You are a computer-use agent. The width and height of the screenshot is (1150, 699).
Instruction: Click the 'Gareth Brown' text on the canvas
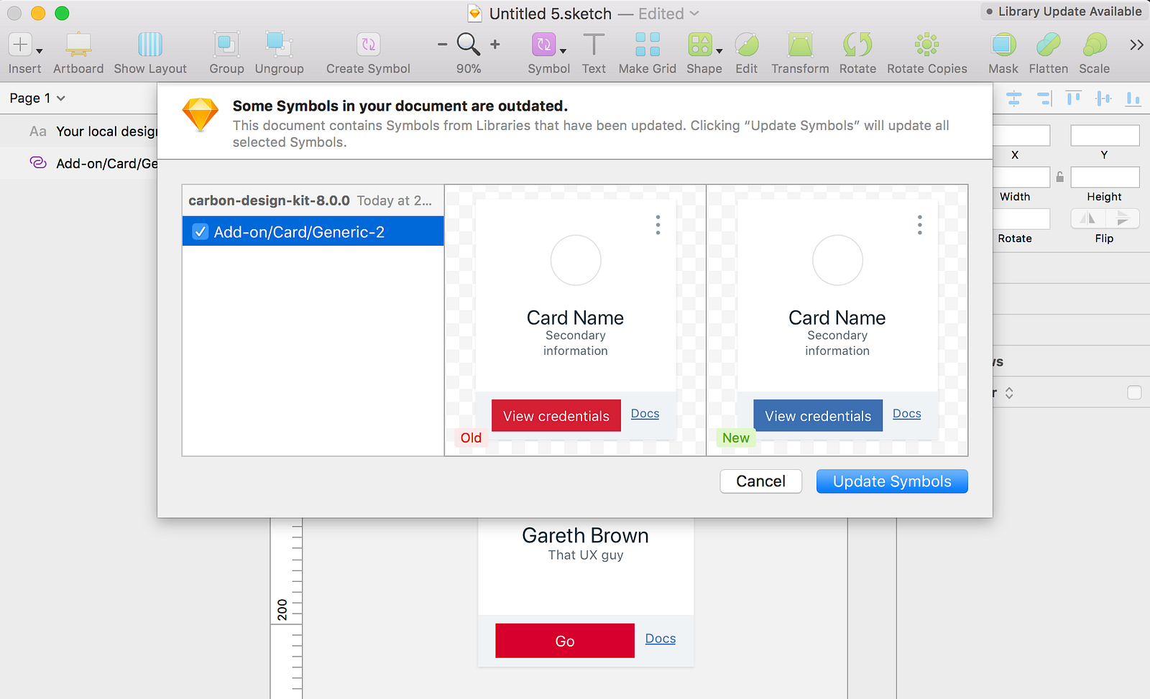click(585, 535)
